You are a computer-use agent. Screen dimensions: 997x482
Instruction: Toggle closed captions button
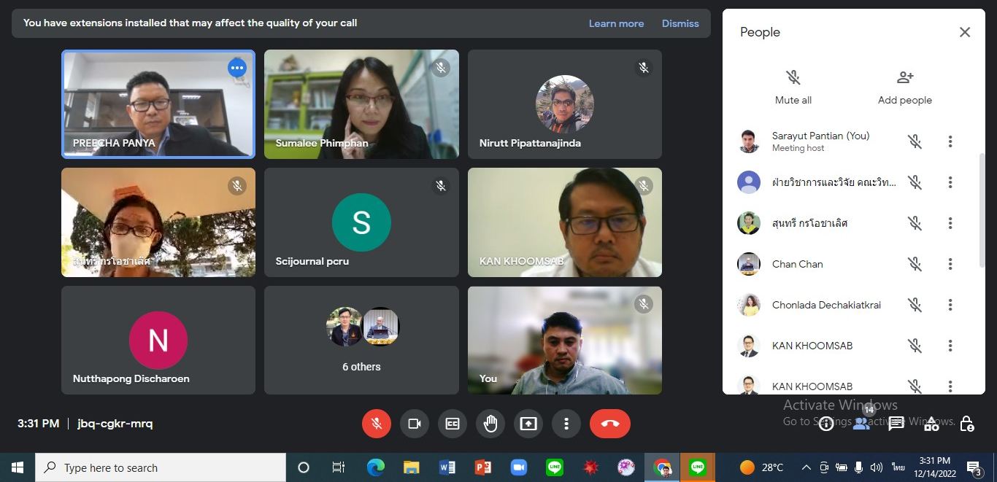click(x=453, y=424)
